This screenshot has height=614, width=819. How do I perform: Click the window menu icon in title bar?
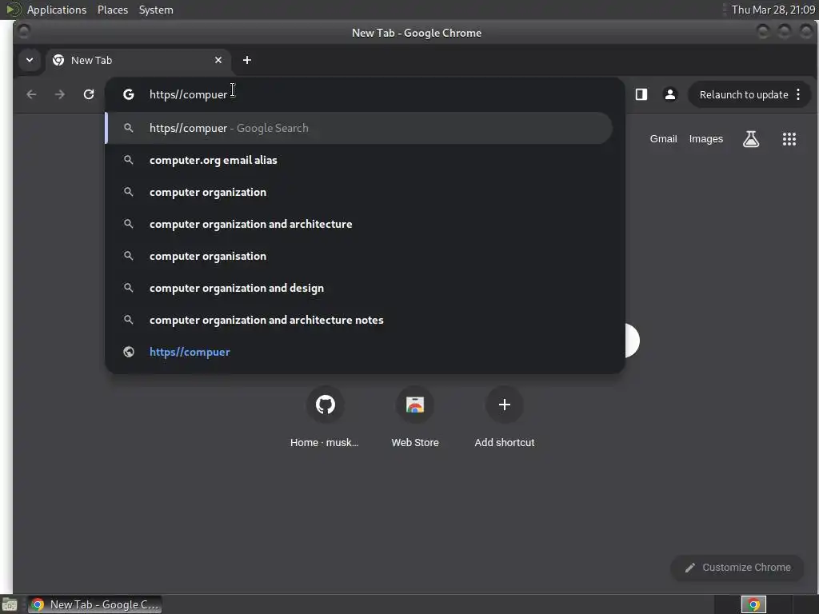(x=23, y=32)
